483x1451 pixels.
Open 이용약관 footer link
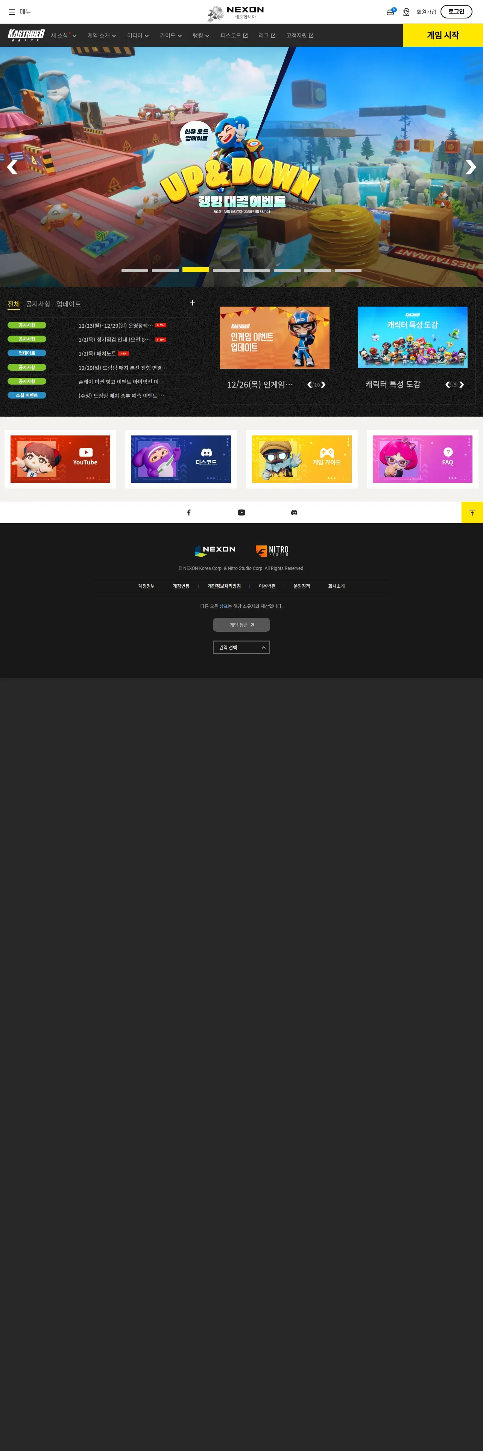click(267, 587)
